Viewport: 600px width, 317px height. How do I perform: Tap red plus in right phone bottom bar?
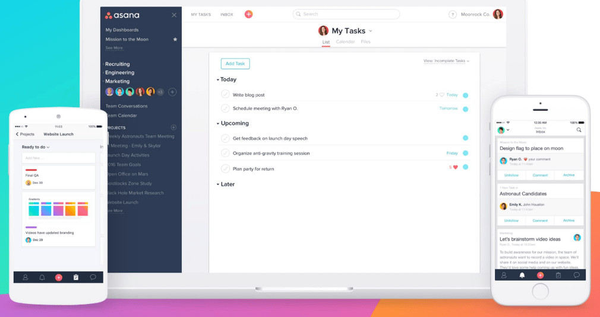click(x=540, y=275)
